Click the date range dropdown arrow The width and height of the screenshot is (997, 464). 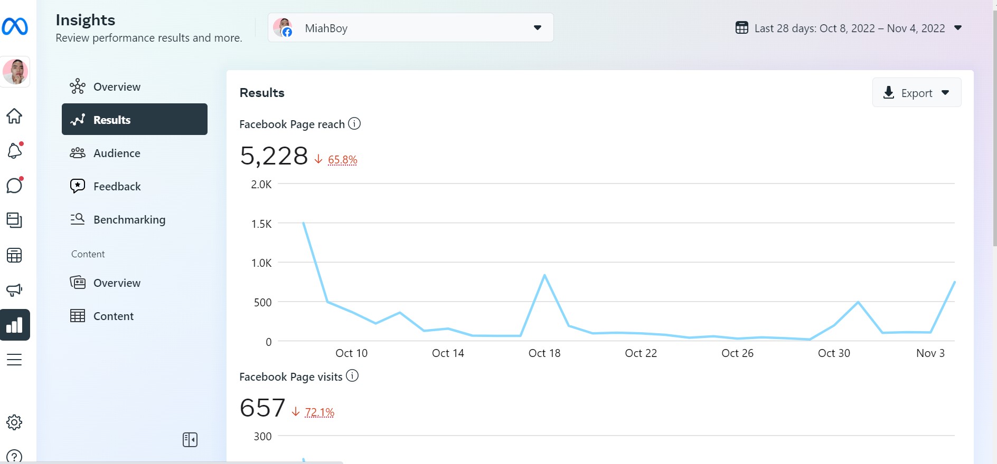[x=958, y=28]
